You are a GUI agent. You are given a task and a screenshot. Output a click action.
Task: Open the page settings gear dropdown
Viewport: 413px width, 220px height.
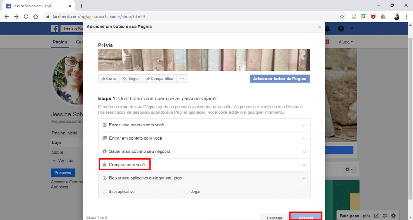tap(349, 170)
